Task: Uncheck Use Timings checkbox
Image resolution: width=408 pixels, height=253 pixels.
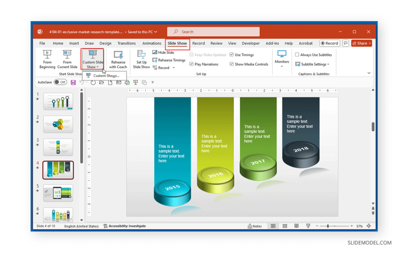Action: pos(232,55)
